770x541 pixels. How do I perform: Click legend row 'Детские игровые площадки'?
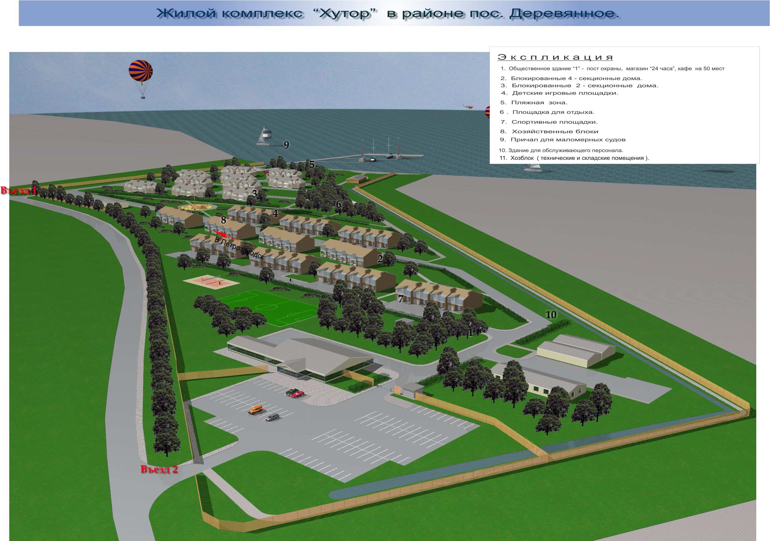coord(559,93)
